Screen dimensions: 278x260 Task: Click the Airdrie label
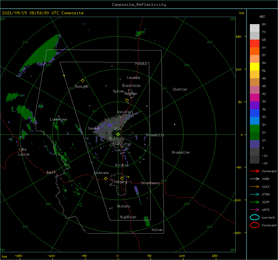(122, 165)
